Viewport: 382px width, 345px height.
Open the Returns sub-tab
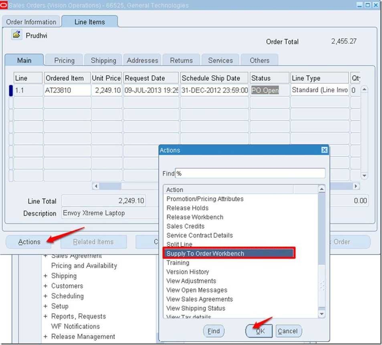coord(181,60)
